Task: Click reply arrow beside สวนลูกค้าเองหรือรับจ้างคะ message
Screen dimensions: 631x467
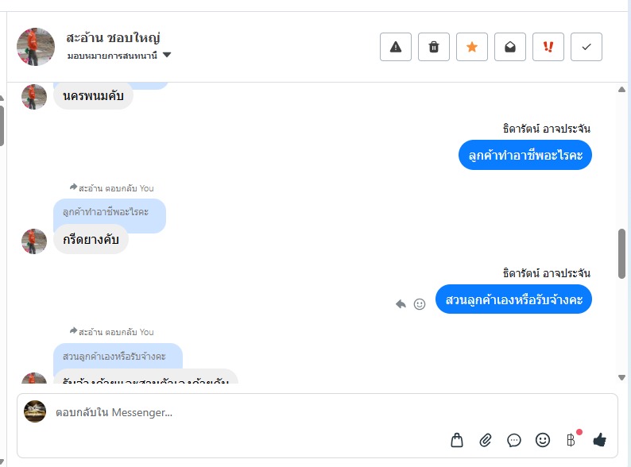Action: coord(401,303)
